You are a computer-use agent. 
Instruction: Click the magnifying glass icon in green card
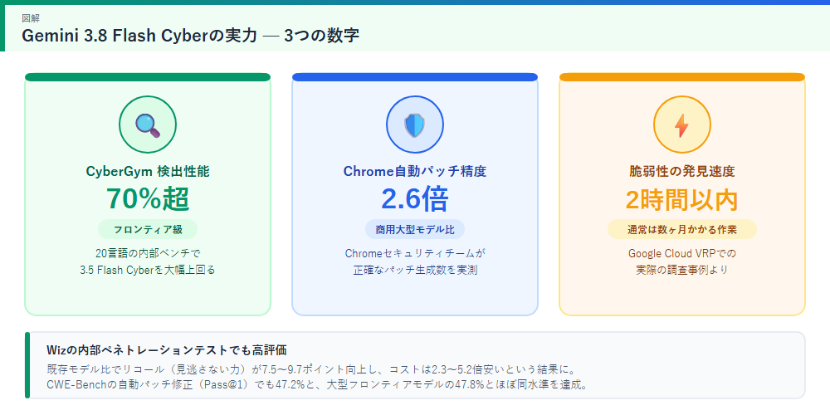click(148, 125)
